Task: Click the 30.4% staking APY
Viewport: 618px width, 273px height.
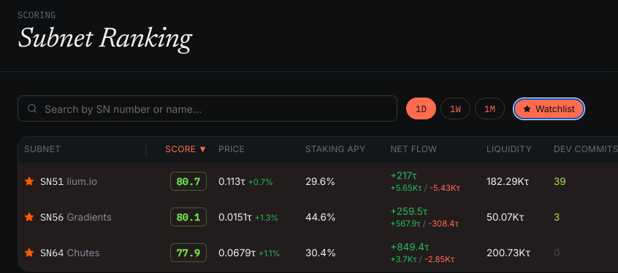Action: coord(321,253)
